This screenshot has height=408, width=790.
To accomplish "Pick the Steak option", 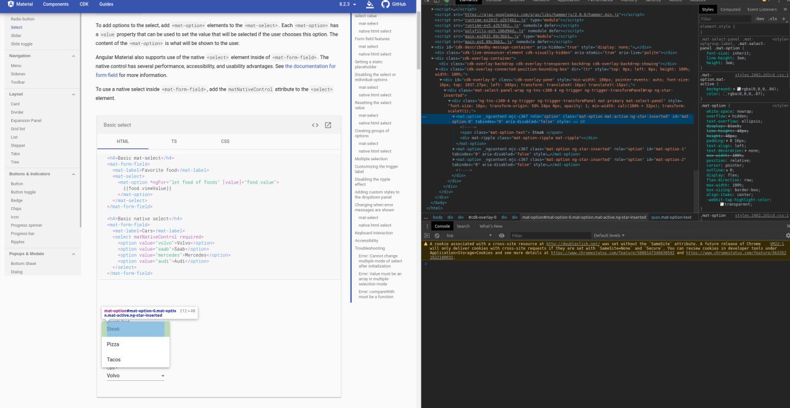I will click(x=136, y=329).
